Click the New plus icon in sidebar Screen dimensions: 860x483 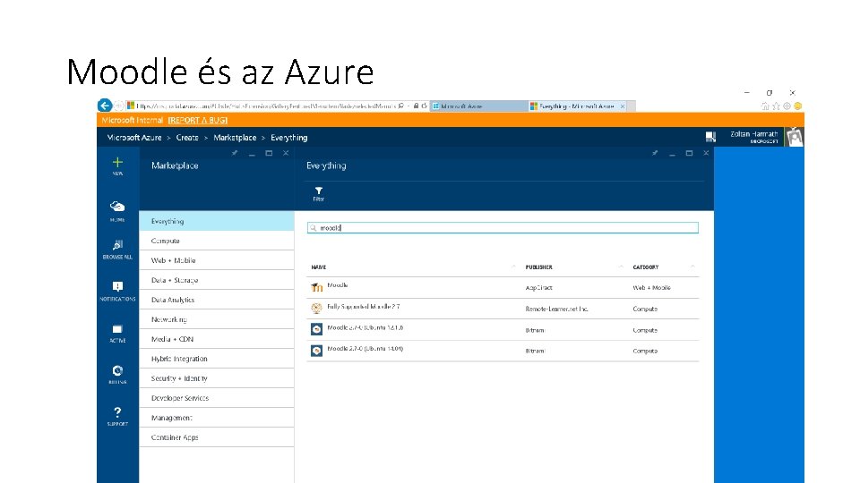pyautogui.click(x=117, y=163)
